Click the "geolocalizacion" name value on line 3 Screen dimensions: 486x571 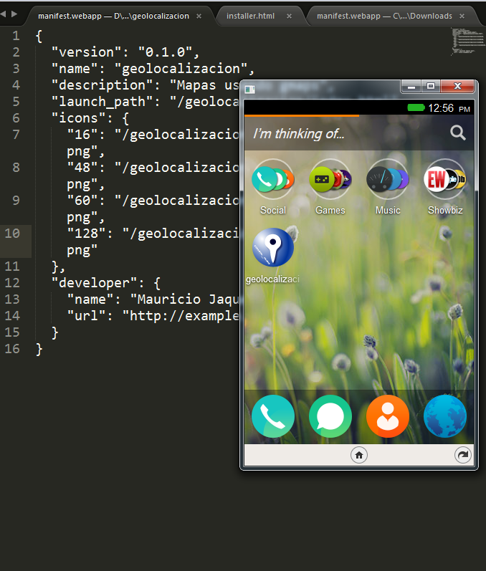coord(181,69)
